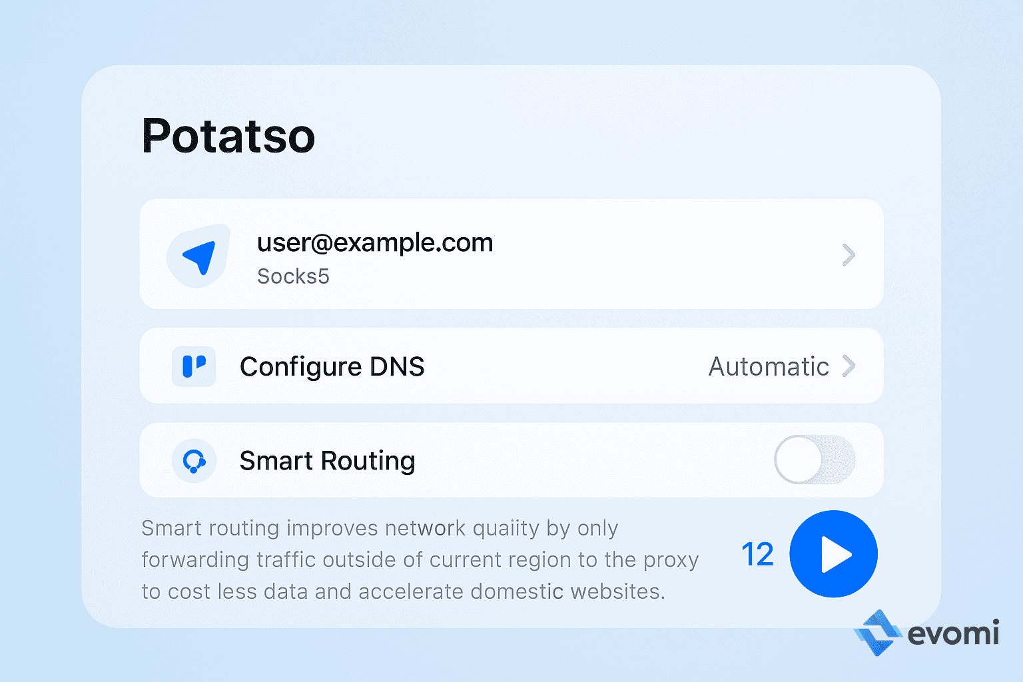Click the Smart Routing icon
Screen dimensions: 1023x682
click(194, 460)
